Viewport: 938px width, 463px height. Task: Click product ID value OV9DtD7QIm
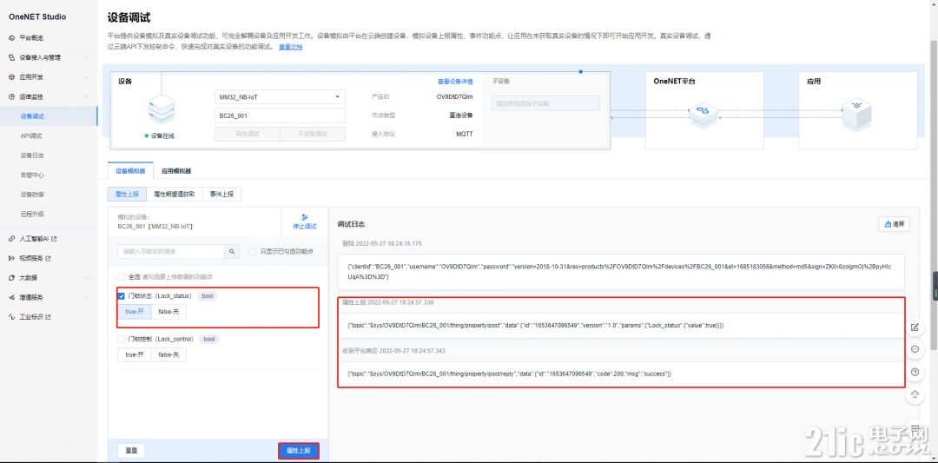(454, 96)
